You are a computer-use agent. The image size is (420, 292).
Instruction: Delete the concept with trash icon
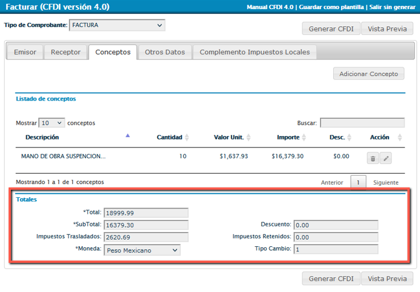tap(373, 158)
